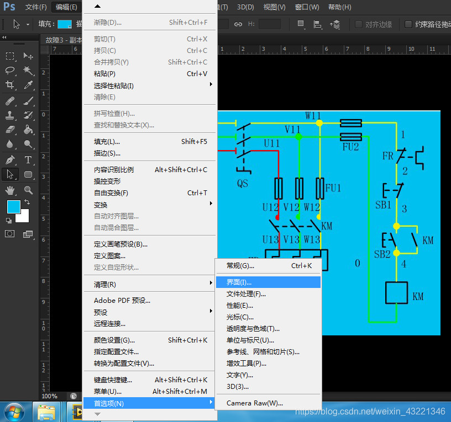Click 颜色设置 in the Edit menu
The image size is (451, 422).
tap(150, 340)
